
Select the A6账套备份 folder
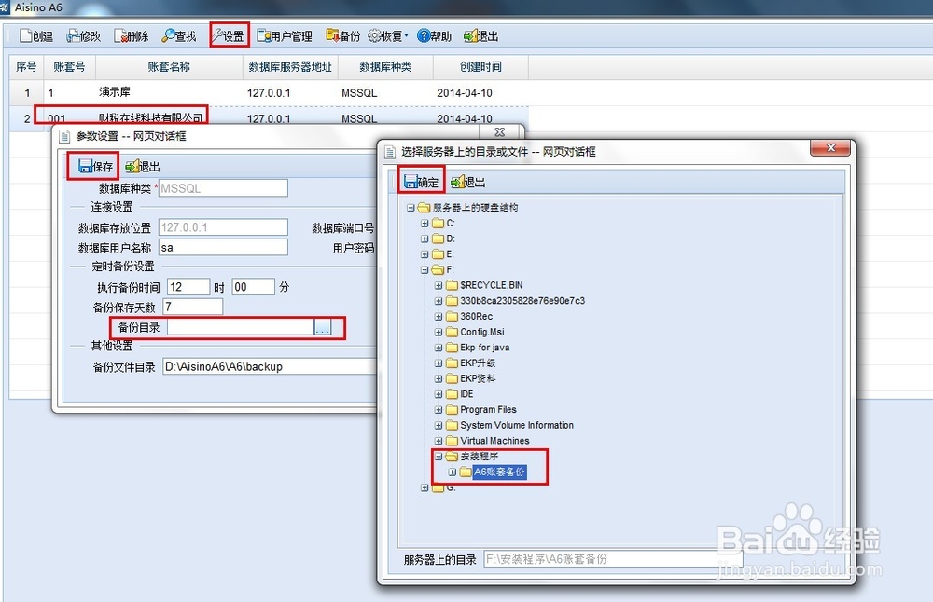click(499, 472)
